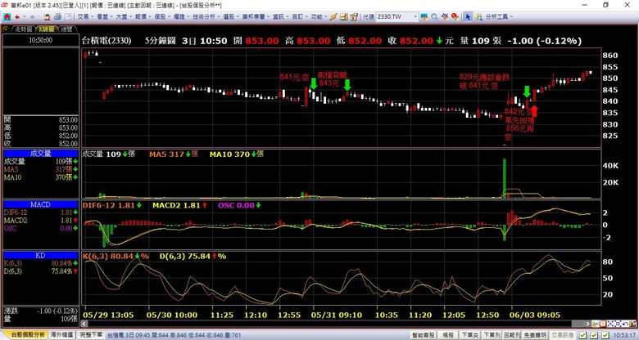
Task: Click the blue expand-arrows icon below the chart
Action: tap(610, 324)
